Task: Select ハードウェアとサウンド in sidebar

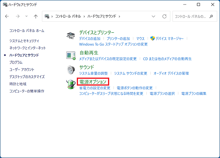Action: tap(24, 55)
